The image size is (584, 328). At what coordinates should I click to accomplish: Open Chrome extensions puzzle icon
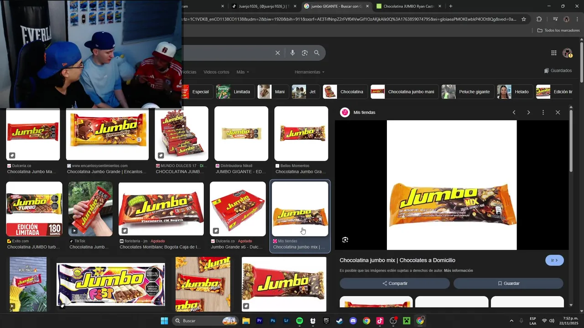click(x=539, y=19)
